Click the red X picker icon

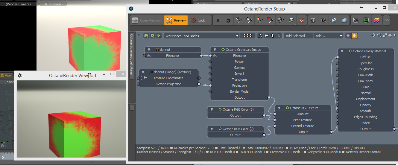[302, 20]
